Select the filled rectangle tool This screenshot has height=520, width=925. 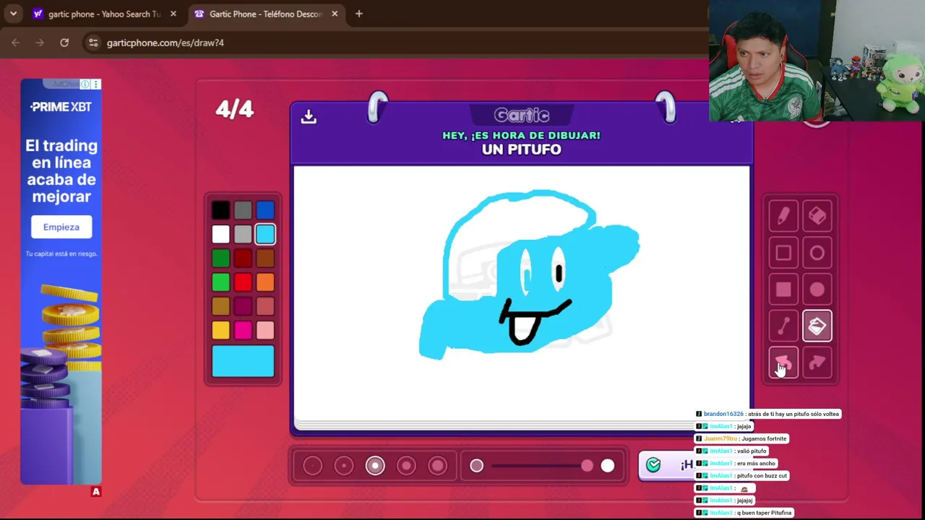[783, 290]
